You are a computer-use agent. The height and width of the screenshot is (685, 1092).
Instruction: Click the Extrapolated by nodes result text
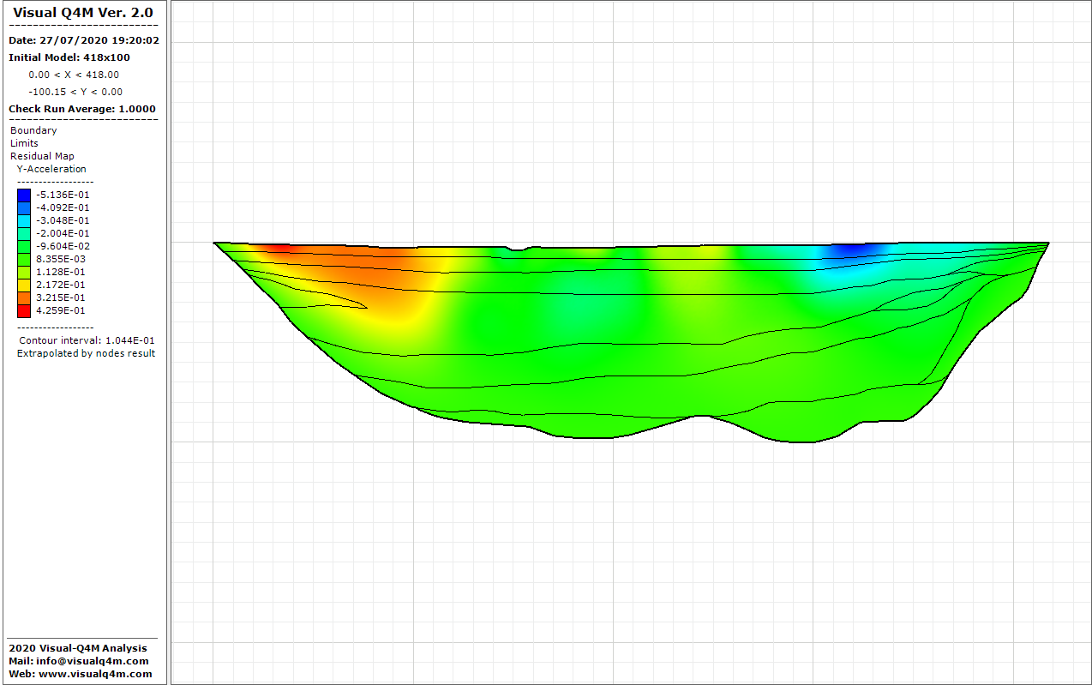[x=86, y=353]
